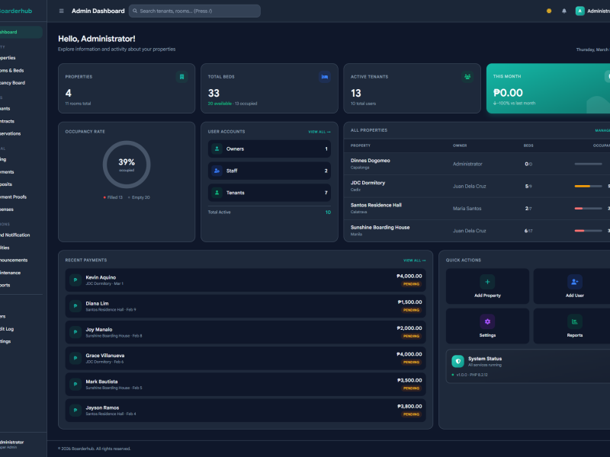
Task: Click the Properties card building icon
Action: click(181, 77)
